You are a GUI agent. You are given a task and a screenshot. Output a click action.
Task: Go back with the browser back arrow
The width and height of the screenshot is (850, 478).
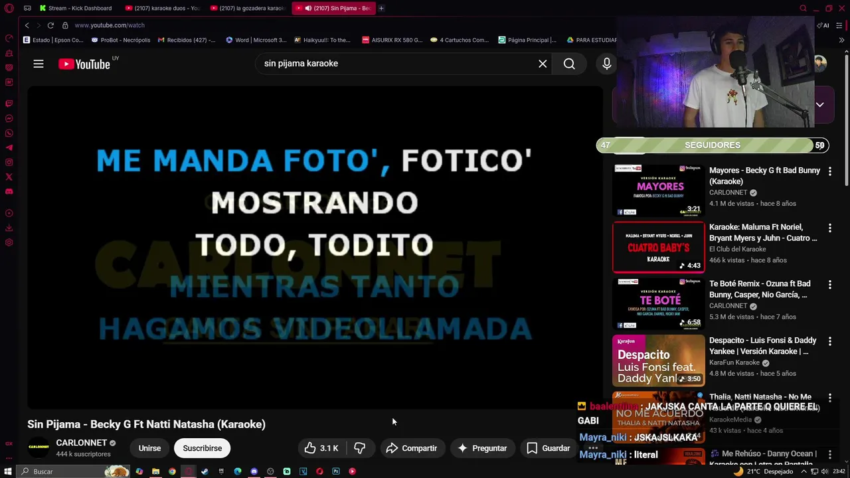coord(27,25)
